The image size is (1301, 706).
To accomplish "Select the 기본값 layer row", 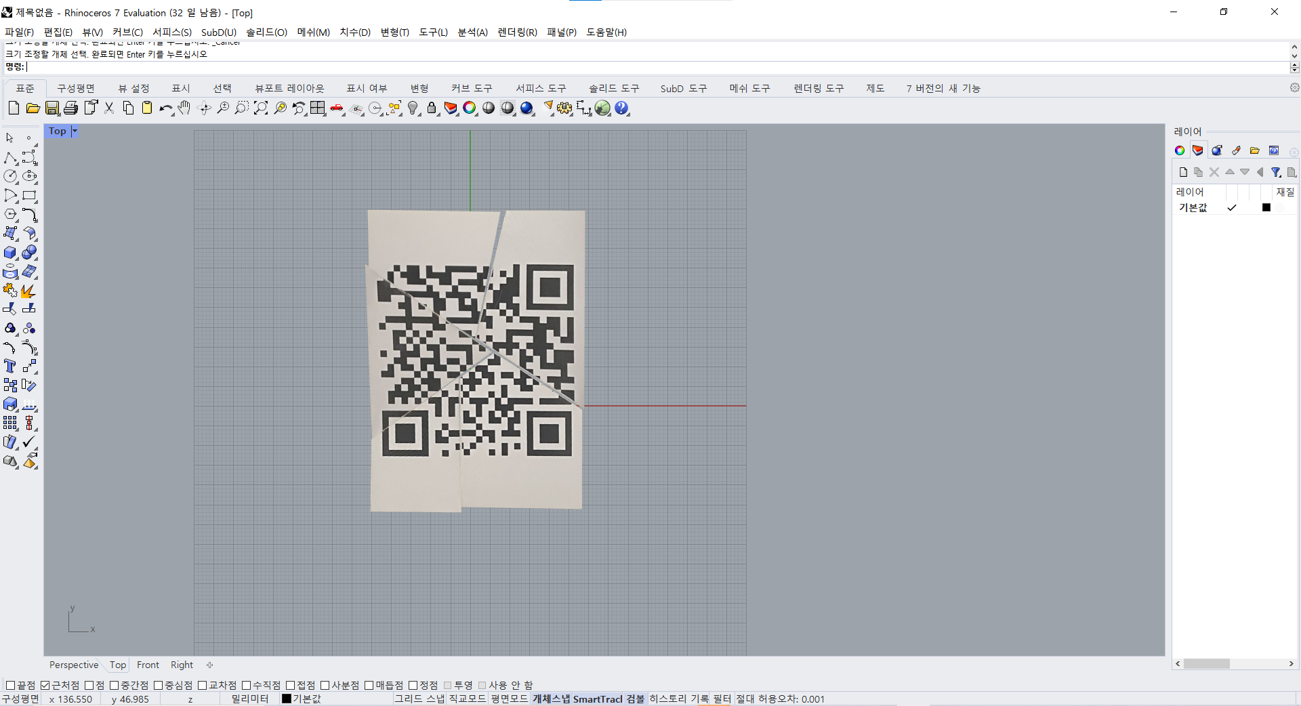I will [1233, 207].
